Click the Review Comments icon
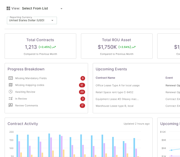 11,105
